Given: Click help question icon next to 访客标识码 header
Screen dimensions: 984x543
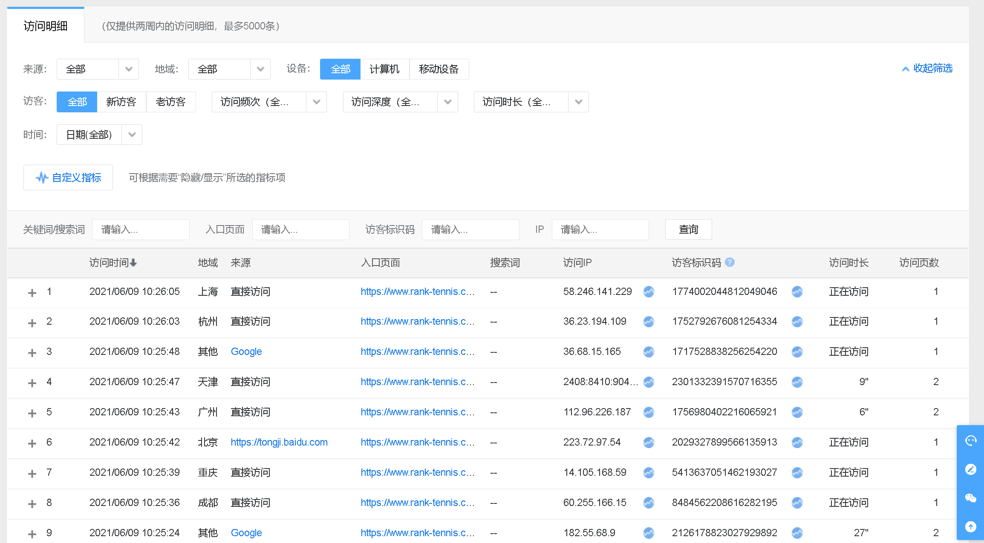Looking at the screenshot, I should coord(730,262).
